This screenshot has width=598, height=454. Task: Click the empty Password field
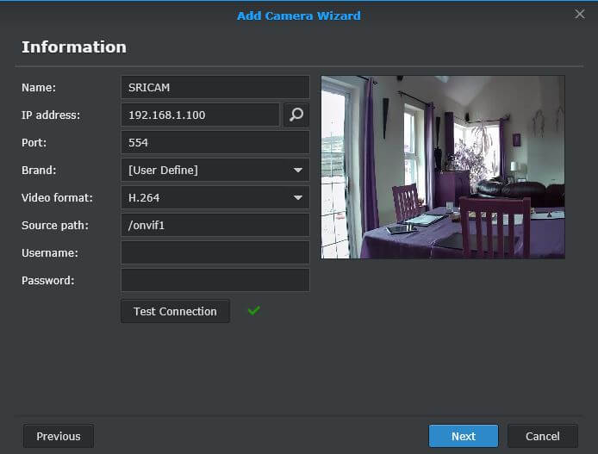(x=215, y=280)
